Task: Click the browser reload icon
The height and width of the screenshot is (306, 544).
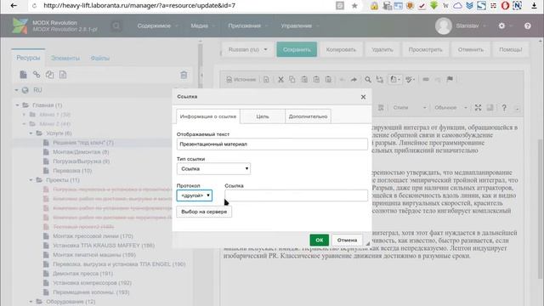Action: point(34,6)
